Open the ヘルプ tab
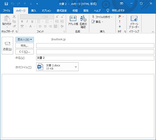Viewport: 156px width, 140px height. pos(97,10)
